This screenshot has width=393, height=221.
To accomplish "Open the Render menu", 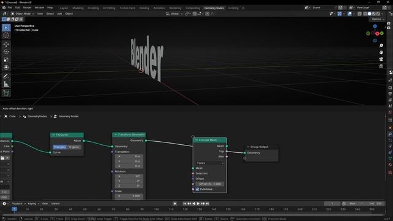I will pyautogui.click(x=27, y=8).
